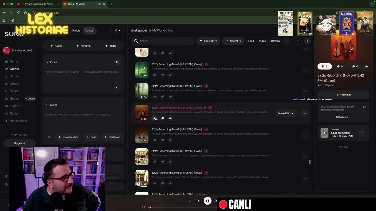Image resolution: width=376 pixels, height=211 pixels.
Task: Switch to Simple mode
Action: pyautogui.click(x=76, y=30)
